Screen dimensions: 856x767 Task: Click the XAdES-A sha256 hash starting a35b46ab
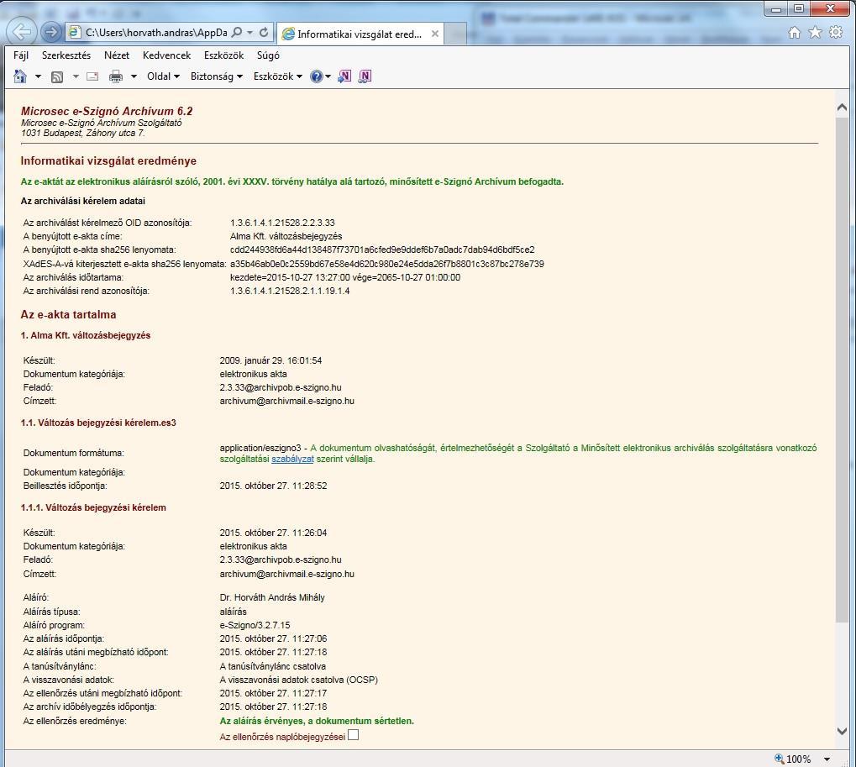(387, 265)
